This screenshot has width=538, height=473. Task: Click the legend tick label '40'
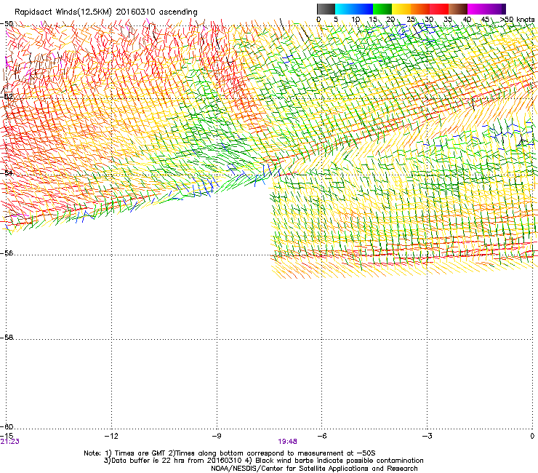pos(467,20)
